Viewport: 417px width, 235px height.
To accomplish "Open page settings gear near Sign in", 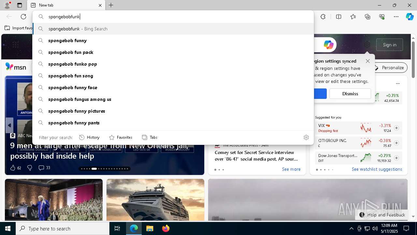I will (367, 45).
